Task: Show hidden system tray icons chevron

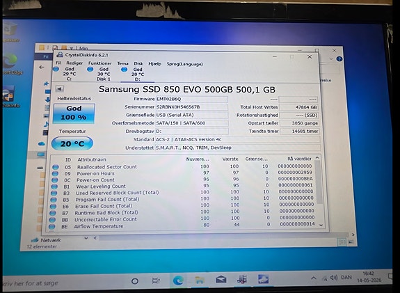Action: tap(314, 278)
